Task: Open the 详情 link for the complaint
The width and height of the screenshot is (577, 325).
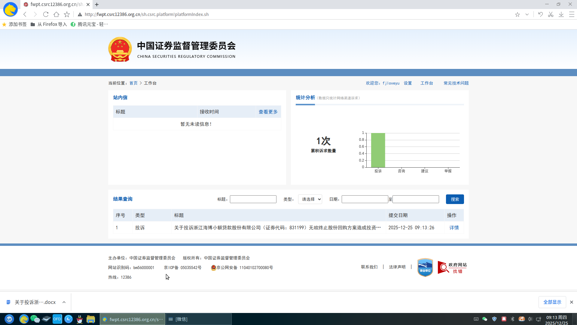Action: [454, 228]
